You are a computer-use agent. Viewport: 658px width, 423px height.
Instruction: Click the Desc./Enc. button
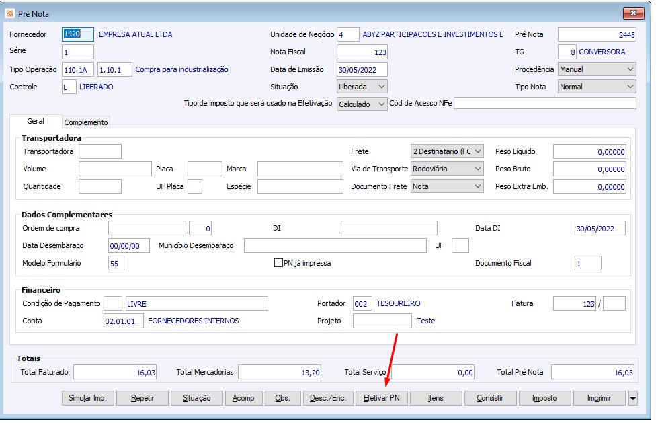tap(328, 398)
